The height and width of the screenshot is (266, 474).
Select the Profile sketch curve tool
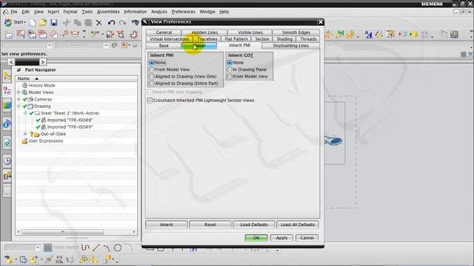coord(85,248)
